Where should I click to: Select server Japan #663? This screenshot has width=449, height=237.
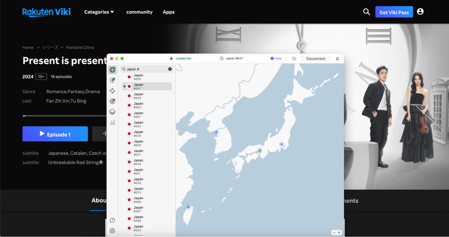[x=147, y=105]
